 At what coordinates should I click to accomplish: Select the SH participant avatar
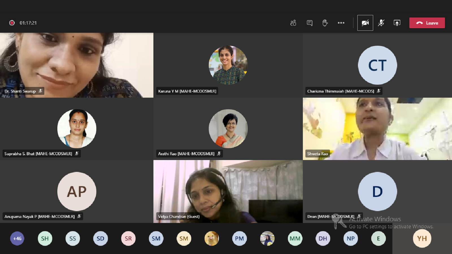[45, 238]
